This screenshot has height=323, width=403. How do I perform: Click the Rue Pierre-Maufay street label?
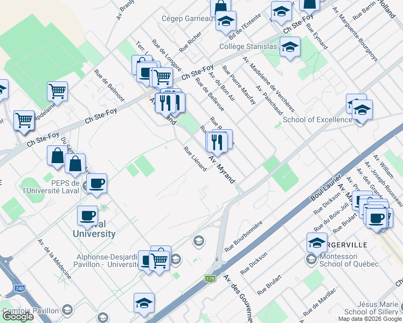point(239,85)
